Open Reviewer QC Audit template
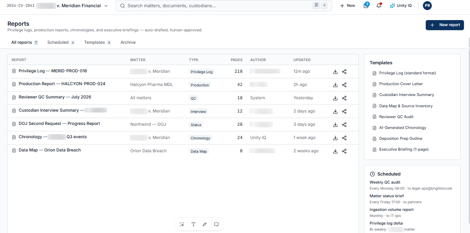The image size is (470, 233). [396, 117]
